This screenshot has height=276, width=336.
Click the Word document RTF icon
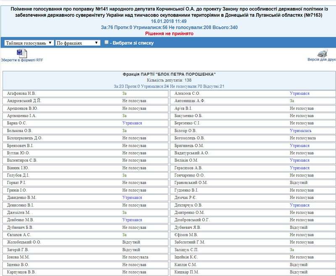[22, 53]
